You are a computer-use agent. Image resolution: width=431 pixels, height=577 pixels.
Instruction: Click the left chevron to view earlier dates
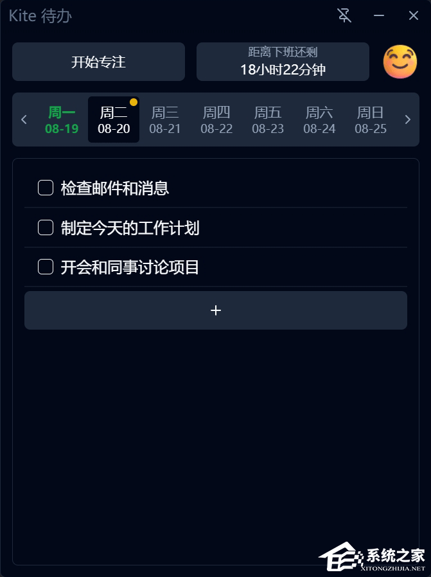[x=24, y=120]
